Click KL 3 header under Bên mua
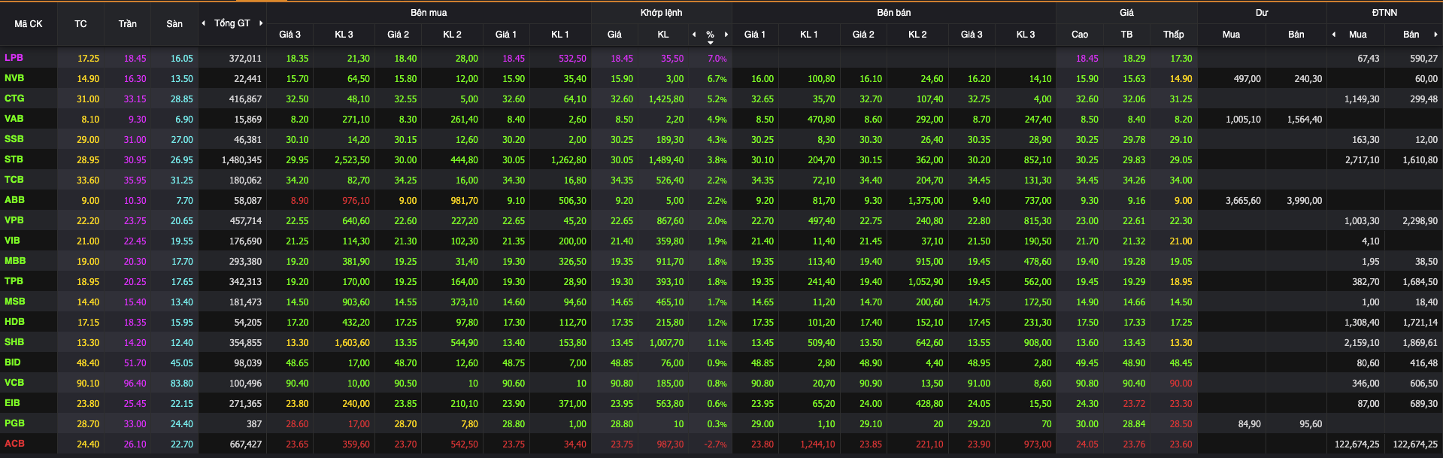The image size is (1443, 458). point(344,35)
